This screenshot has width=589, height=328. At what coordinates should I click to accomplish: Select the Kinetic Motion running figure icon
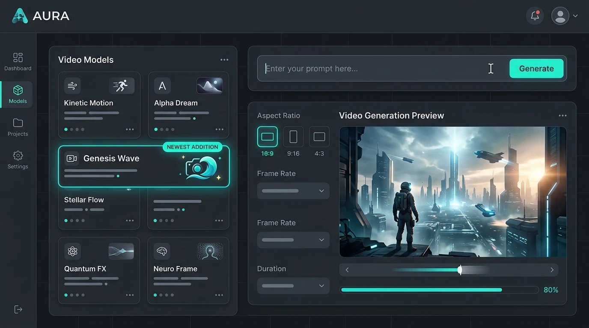pos(121,85)
